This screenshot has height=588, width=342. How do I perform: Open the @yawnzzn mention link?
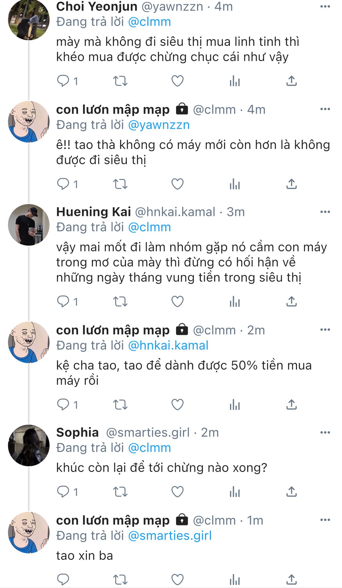click(159, 125)
